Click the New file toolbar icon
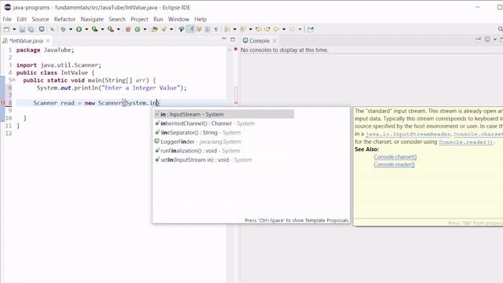503x283 pixels. click(7, 29)
